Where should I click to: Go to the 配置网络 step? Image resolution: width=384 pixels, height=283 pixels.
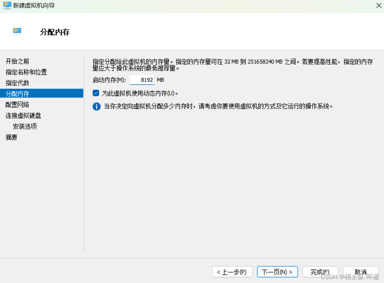coord(17,104)
